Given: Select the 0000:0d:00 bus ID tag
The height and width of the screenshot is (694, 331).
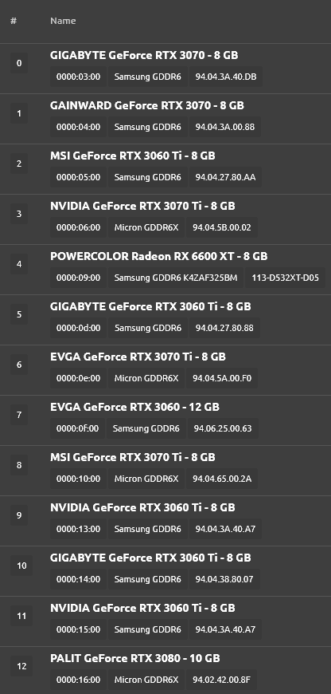Looking at the screenshot, I should click(78, 328).
